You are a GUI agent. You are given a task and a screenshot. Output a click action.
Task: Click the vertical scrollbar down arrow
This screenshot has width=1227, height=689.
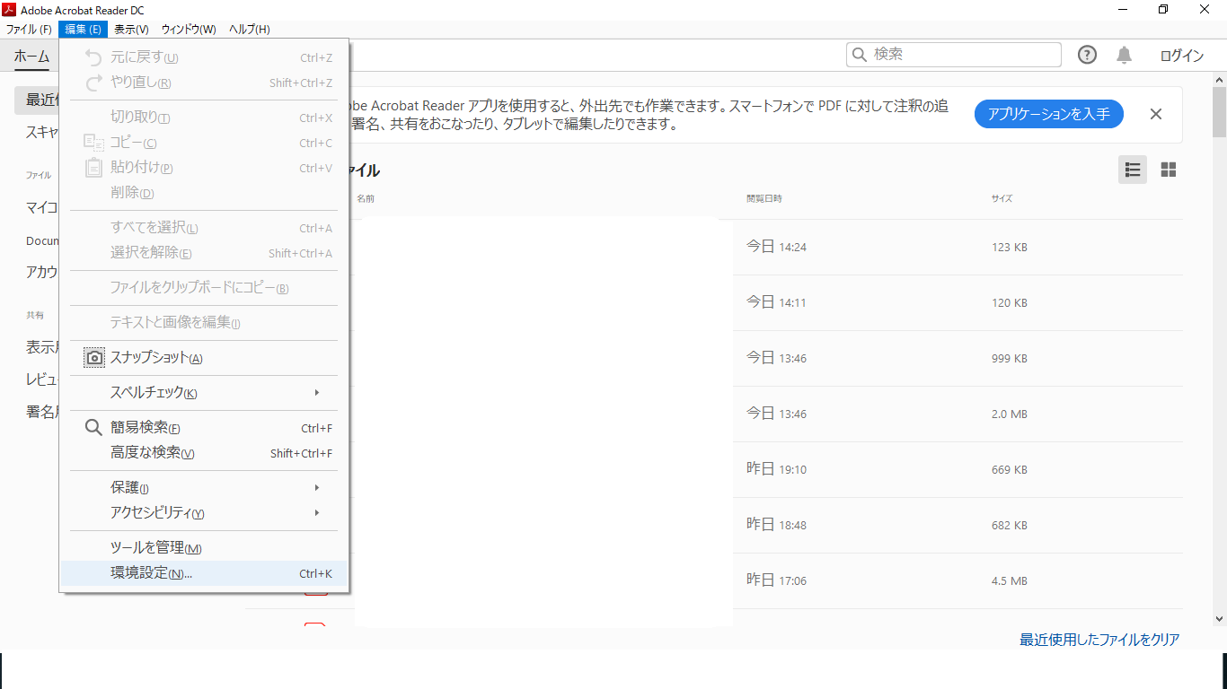(1219, 619)
